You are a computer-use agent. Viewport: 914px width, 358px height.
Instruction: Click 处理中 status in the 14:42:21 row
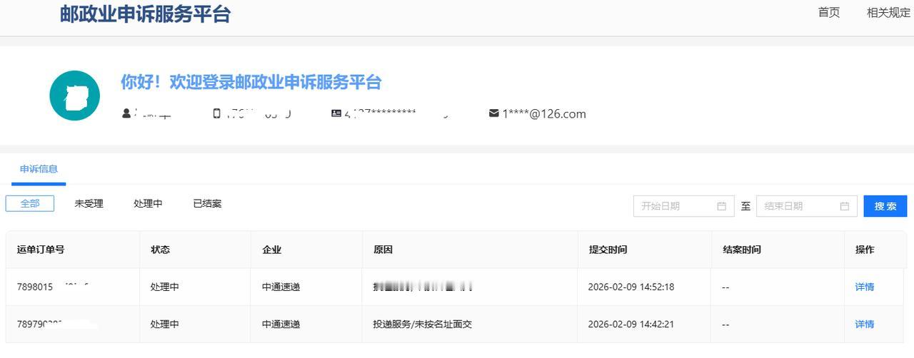(165, 324)
